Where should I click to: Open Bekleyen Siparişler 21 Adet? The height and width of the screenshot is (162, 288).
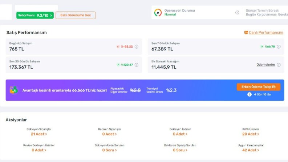point(39,134)
